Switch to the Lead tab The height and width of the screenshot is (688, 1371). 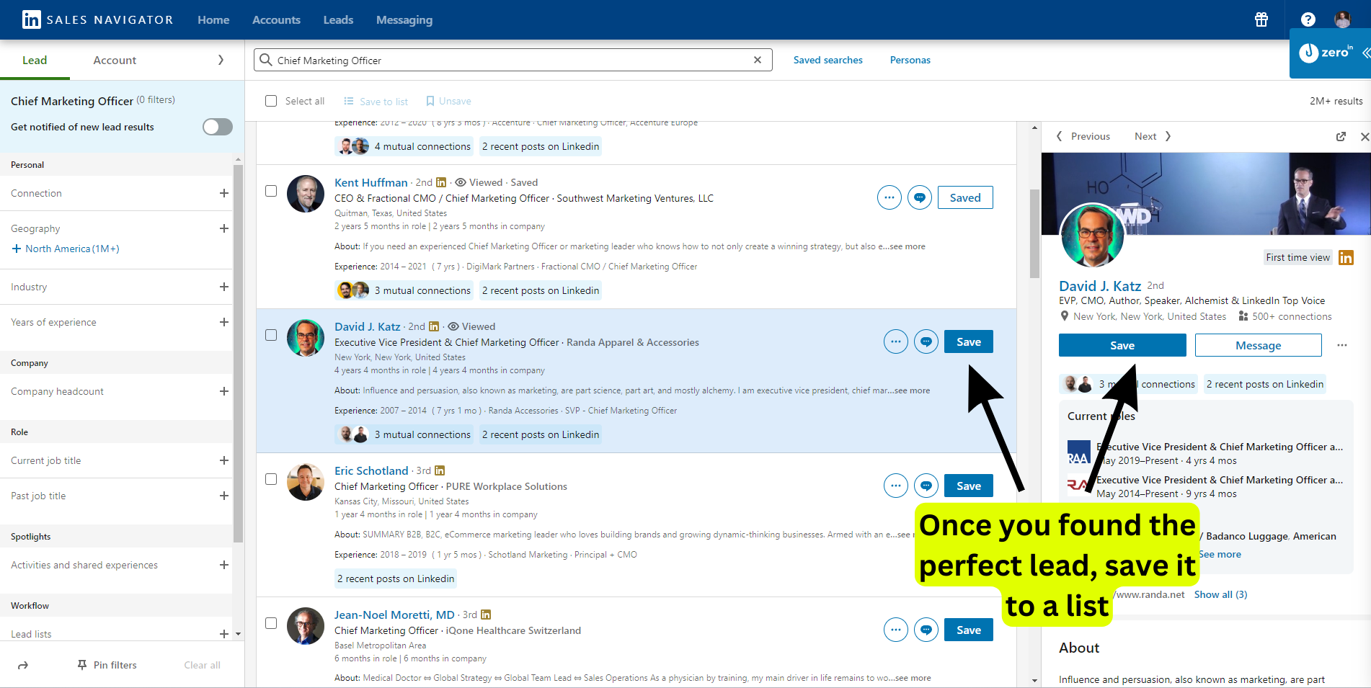pyautogui.click(x=35, y=60)
